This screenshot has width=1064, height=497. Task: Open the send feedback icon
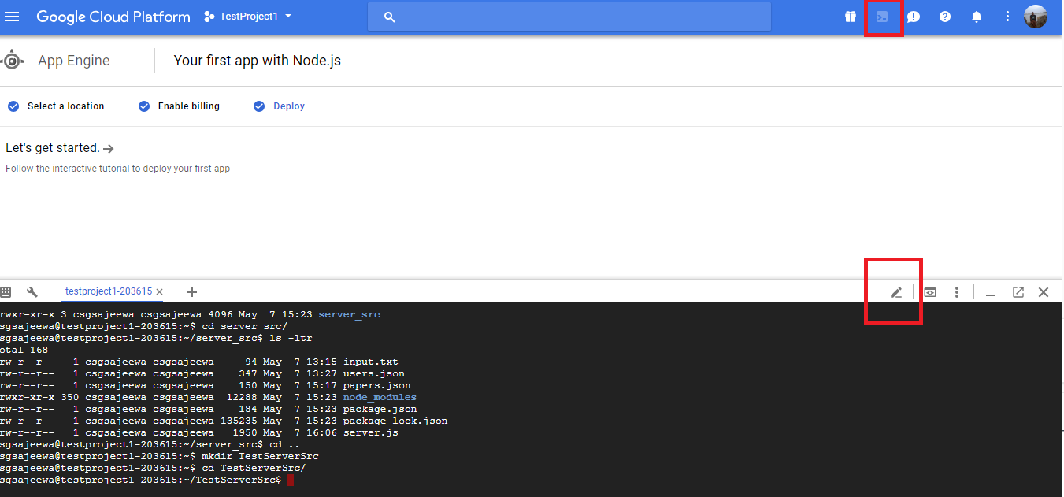[914, 17]
